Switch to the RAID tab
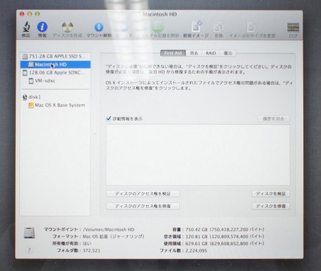The image size is (321, 271). pyautogui.click(x=211, y=53)
